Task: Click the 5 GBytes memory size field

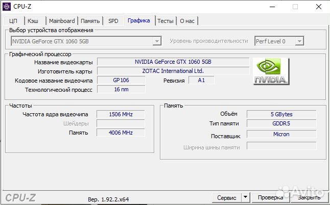Action: click(x=281, y=114)
